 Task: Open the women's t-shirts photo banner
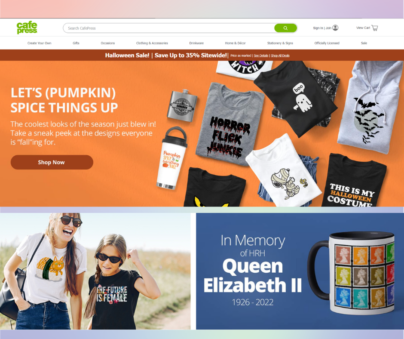pos(95,271)
